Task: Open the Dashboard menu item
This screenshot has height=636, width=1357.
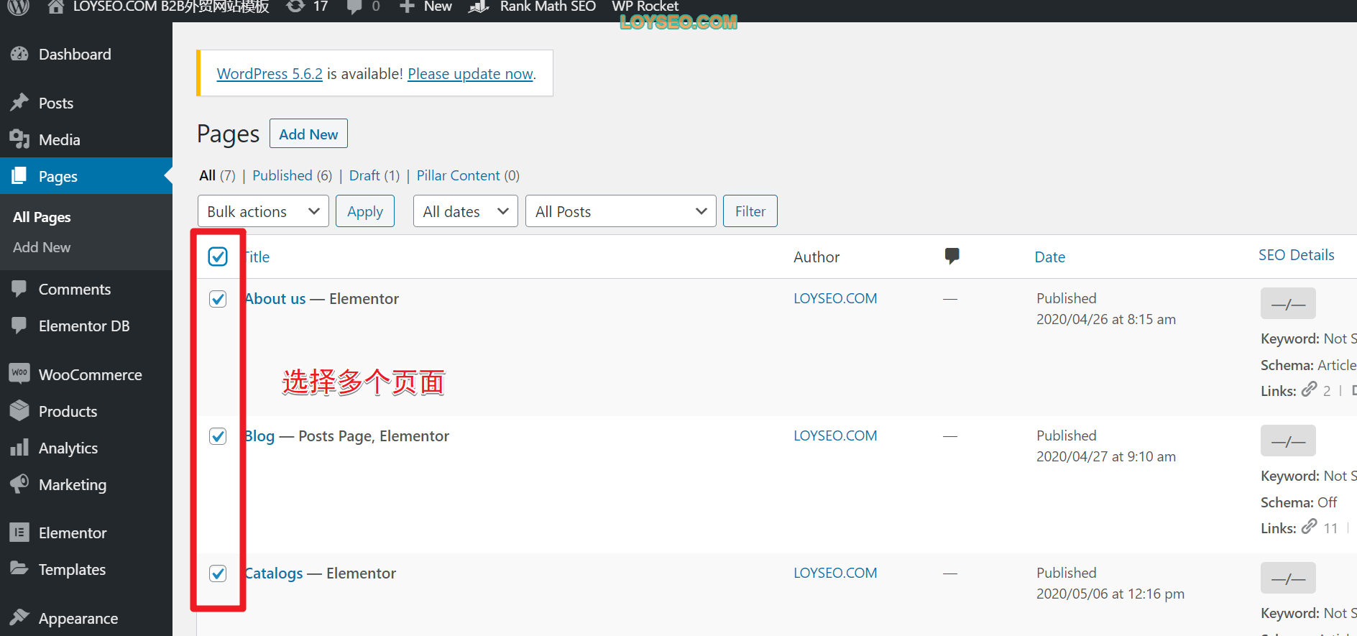Action: [x=86, y=54]
